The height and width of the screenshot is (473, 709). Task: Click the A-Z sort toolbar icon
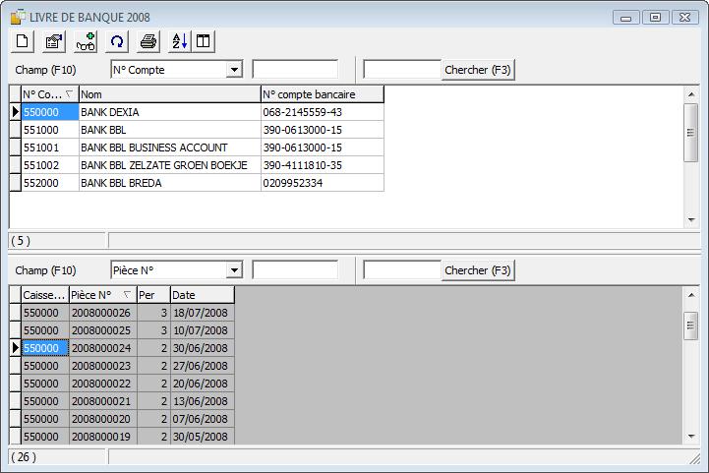click(x=180, y=41)
